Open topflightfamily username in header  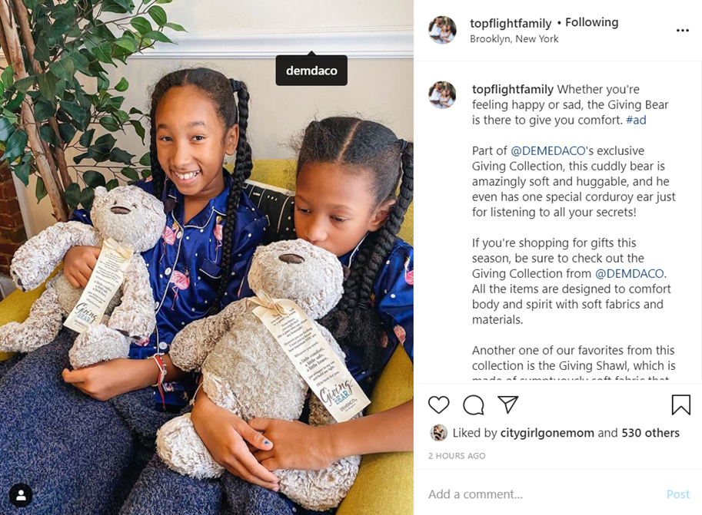pos(511,23)
